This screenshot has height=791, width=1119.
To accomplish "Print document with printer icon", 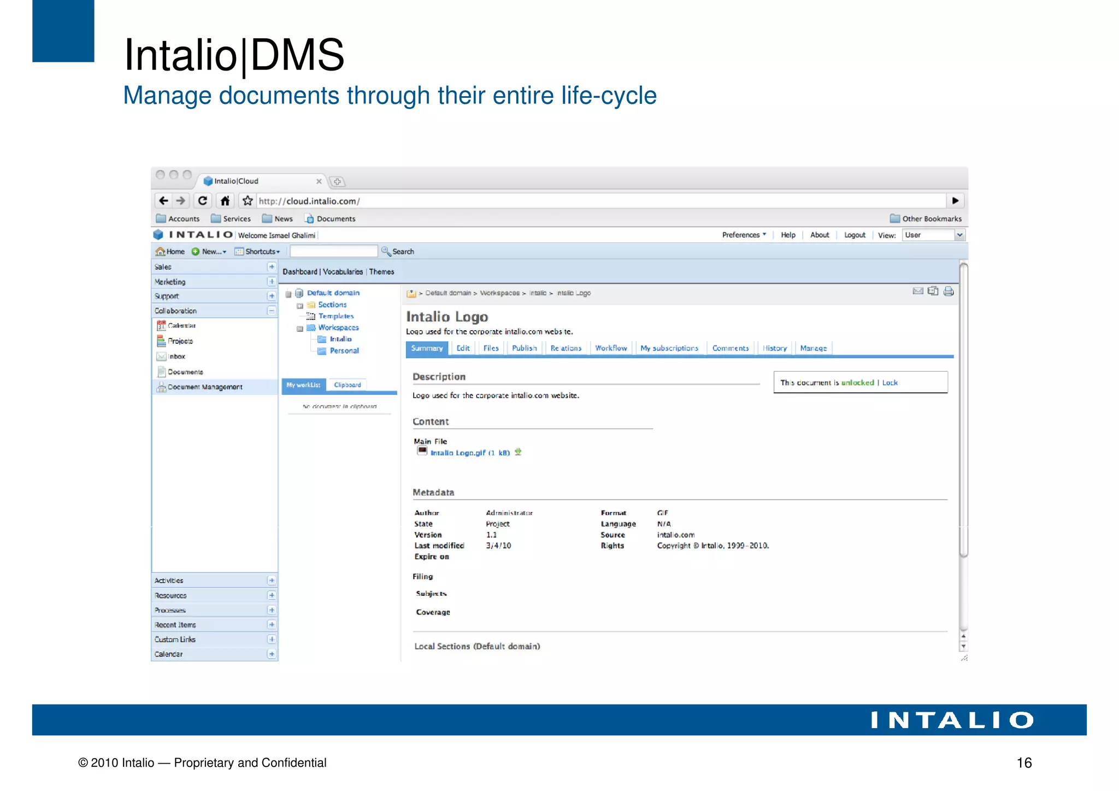I will [x=949, y=291].
